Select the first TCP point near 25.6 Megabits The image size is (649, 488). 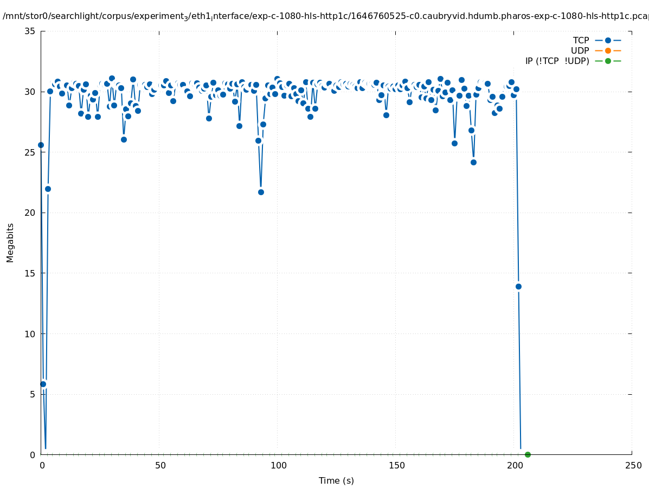point(41,145)
